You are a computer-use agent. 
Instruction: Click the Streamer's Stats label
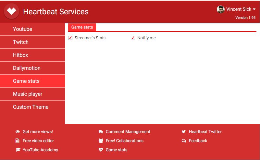[x=90, y=38]
